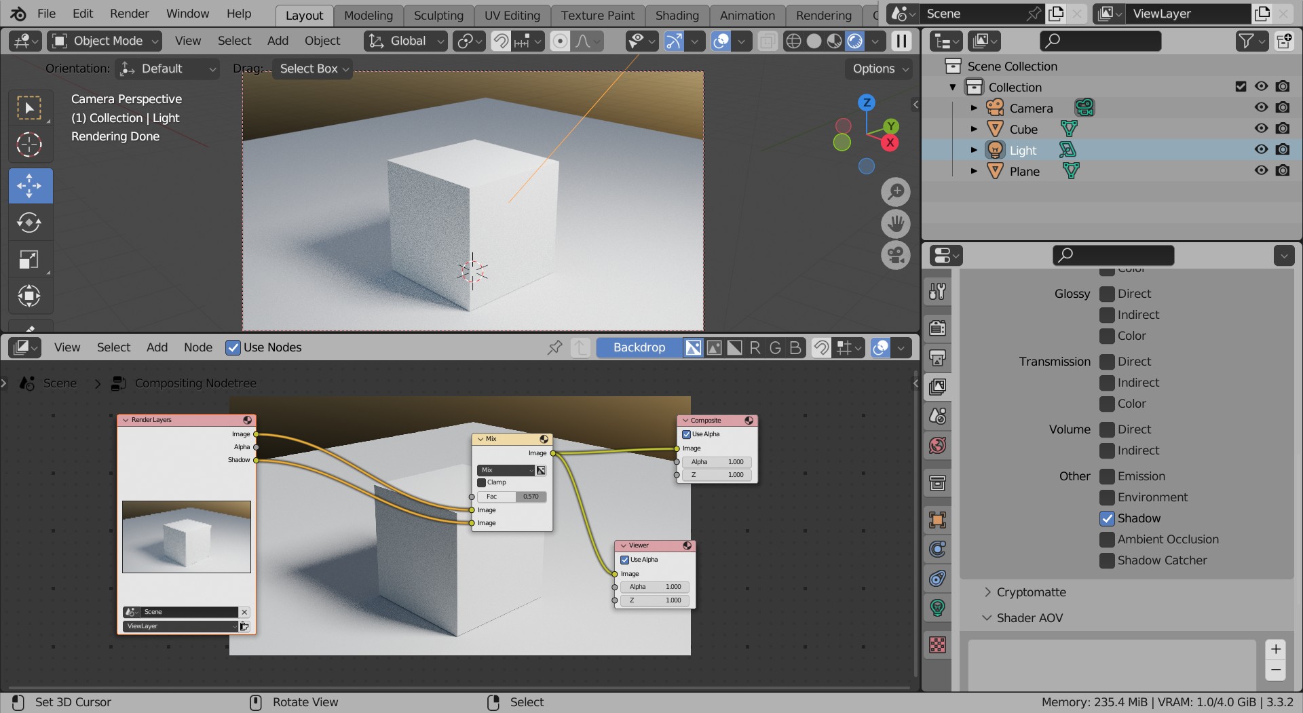Viewport: 1303px width, 713px height.
Task: Click the pin icon in node editor header
Action: [x=555, y=347]
